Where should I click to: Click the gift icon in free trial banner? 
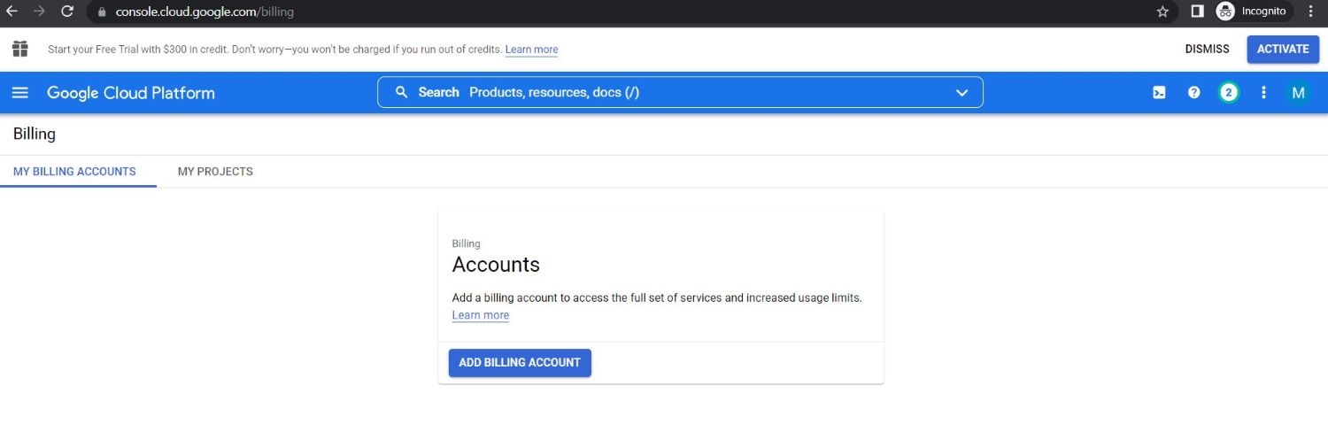pos(20,49)
